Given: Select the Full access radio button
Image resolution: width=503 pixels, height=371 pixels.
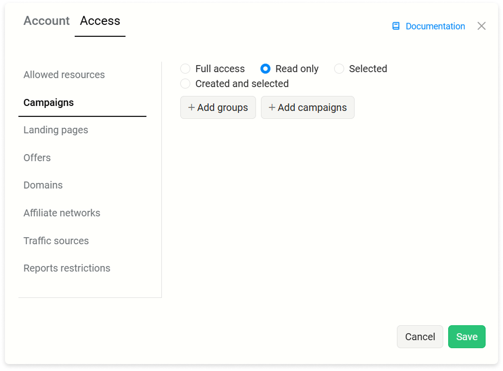Looking at the screenshot, I should (x=185, y=69).
